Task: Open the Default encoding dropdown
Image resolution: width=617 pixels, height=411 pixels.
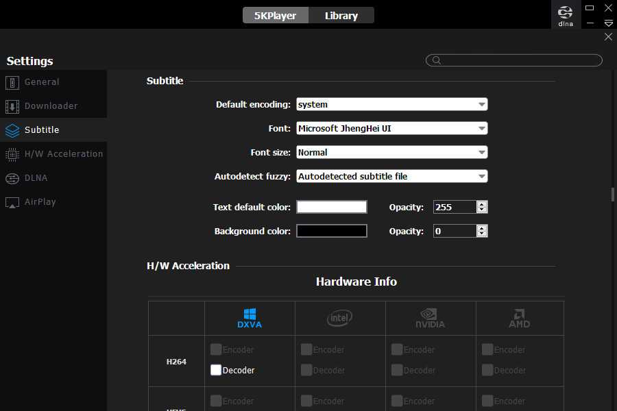Action: coord(391,105)
